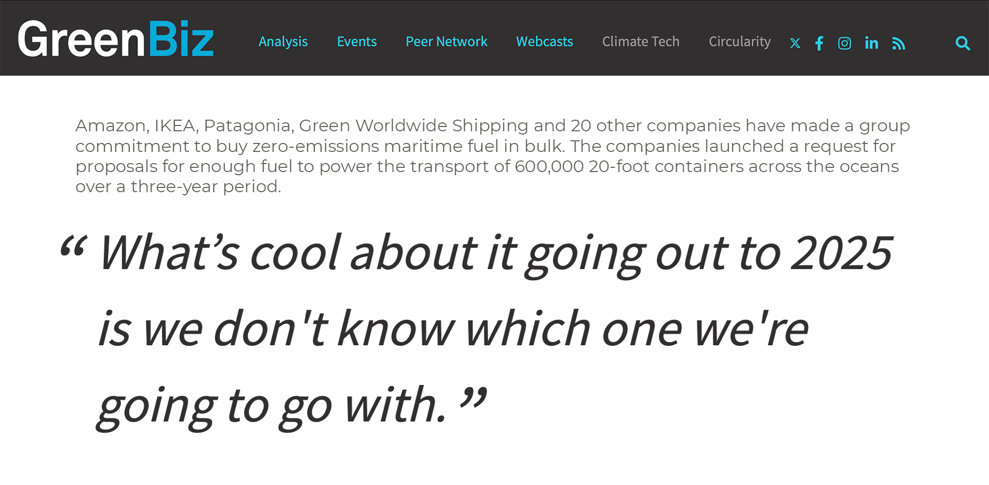Image resolution: width=989 pixels, height=485 pixels.
Task: Click the opening quotation mark of pull quote
Action: pyautogui.click(x=73, y=246)
